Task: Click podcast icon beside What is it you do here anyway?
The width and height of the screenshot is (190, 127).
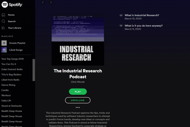Action: click(x=121, y=26)
